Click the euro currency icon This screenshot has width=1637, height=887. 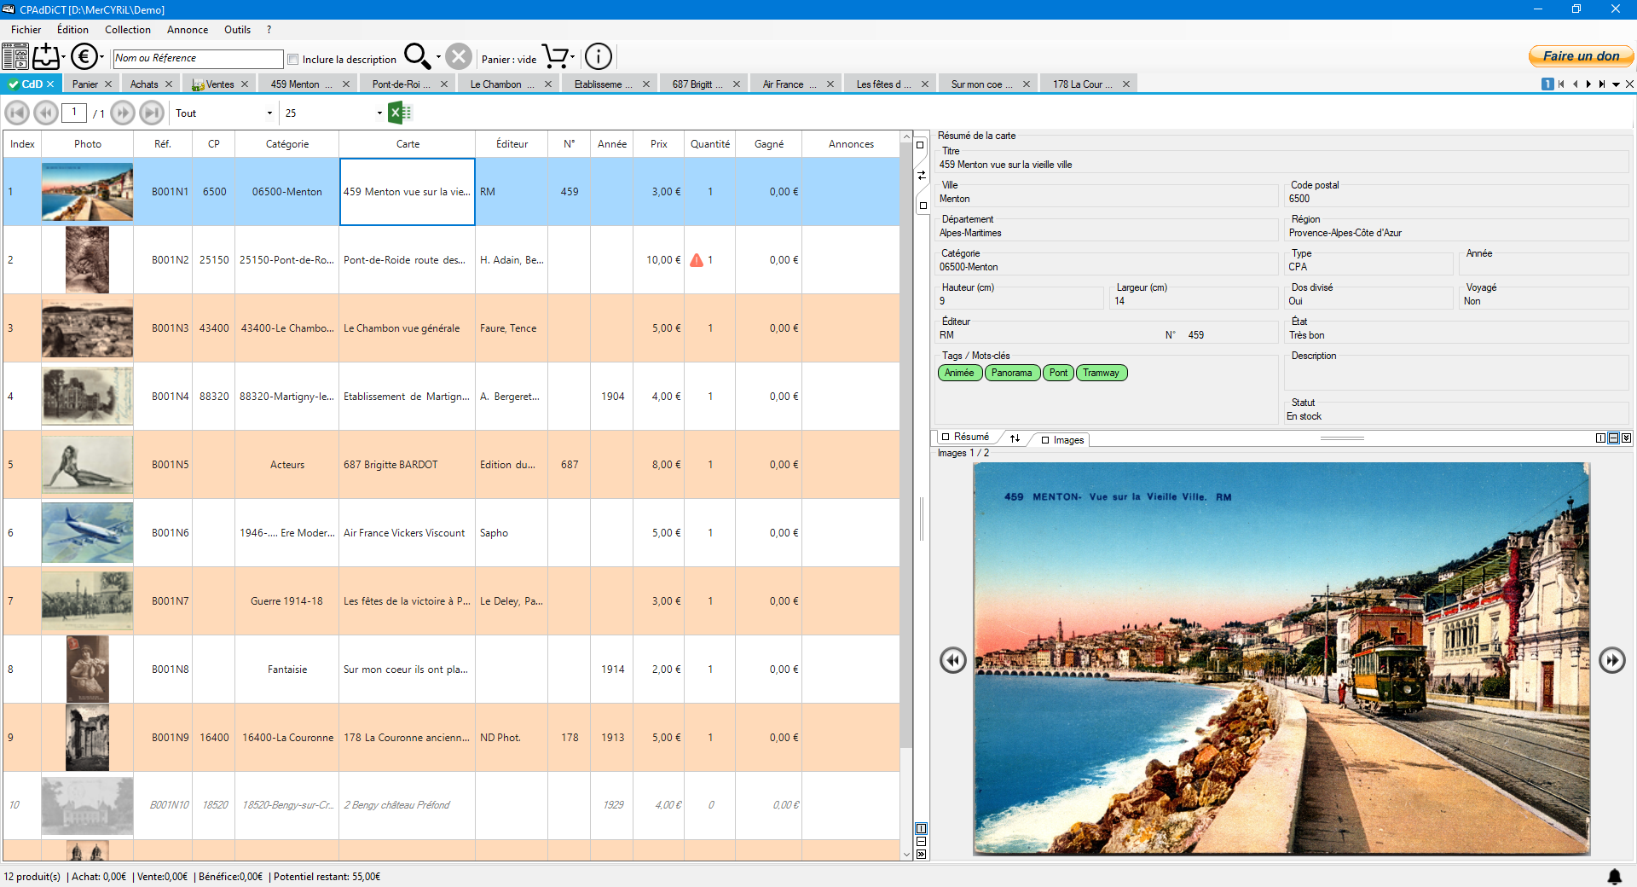coord(84,57)
